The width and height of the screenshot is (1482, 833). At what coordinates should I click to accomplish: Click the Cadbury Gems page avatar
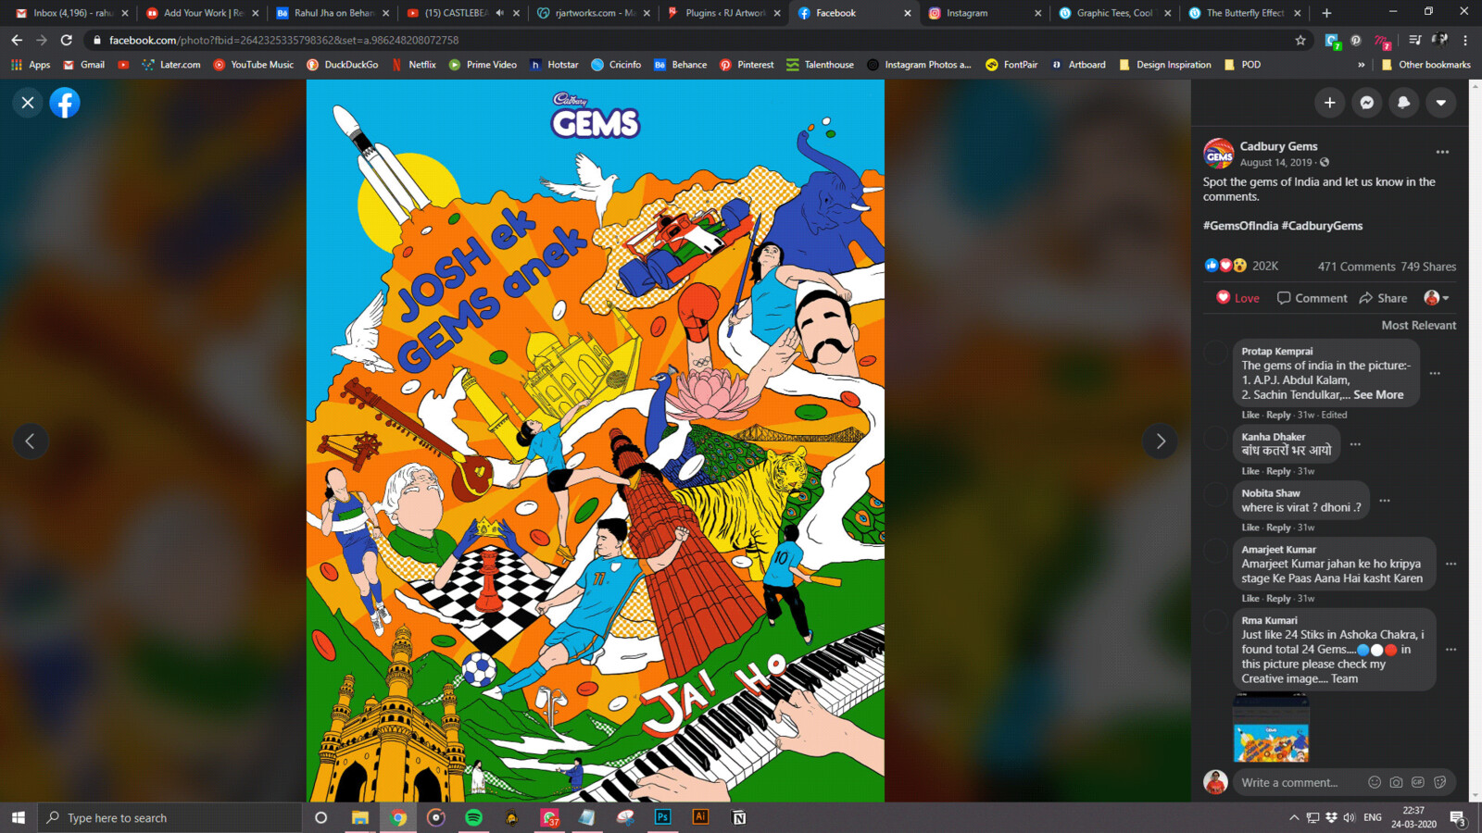(x=1218, y=154)
